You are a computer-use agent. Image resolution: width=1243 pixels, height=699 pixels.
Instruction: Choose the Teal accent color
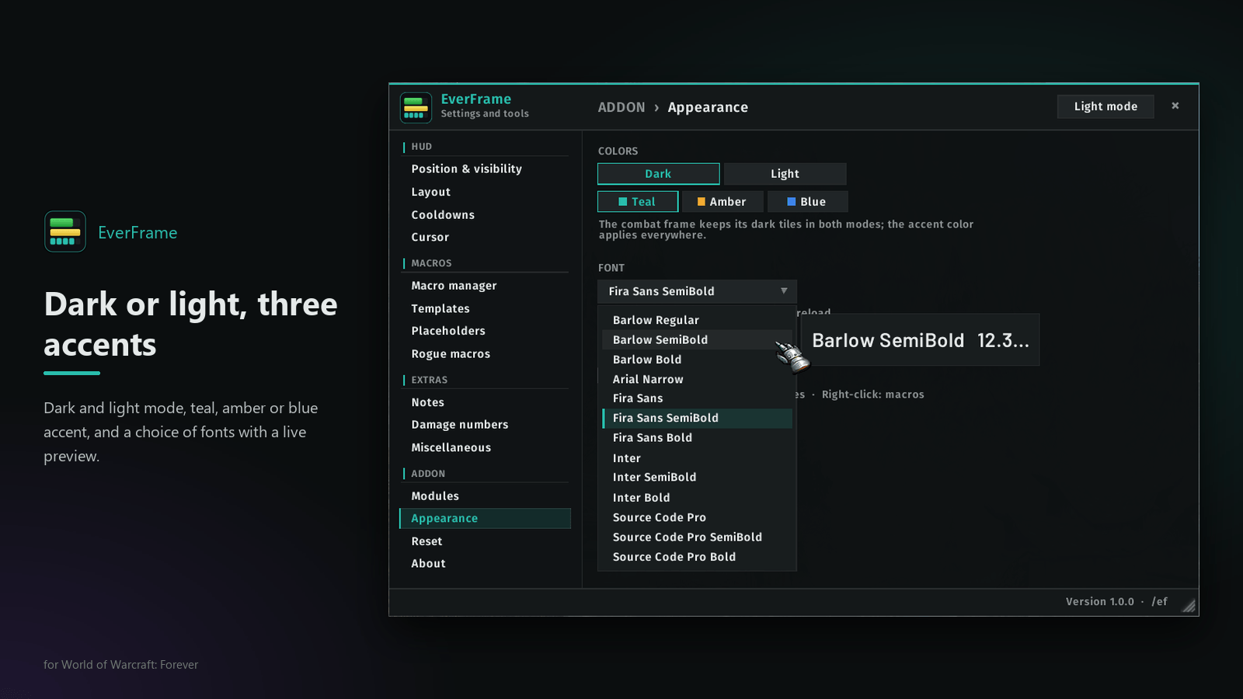638,201
